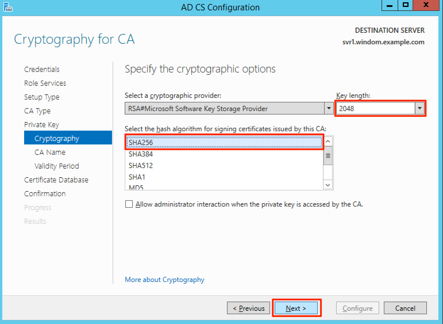
Task: Open Role Services page in sidebar
Action: [x=45, y=83]
